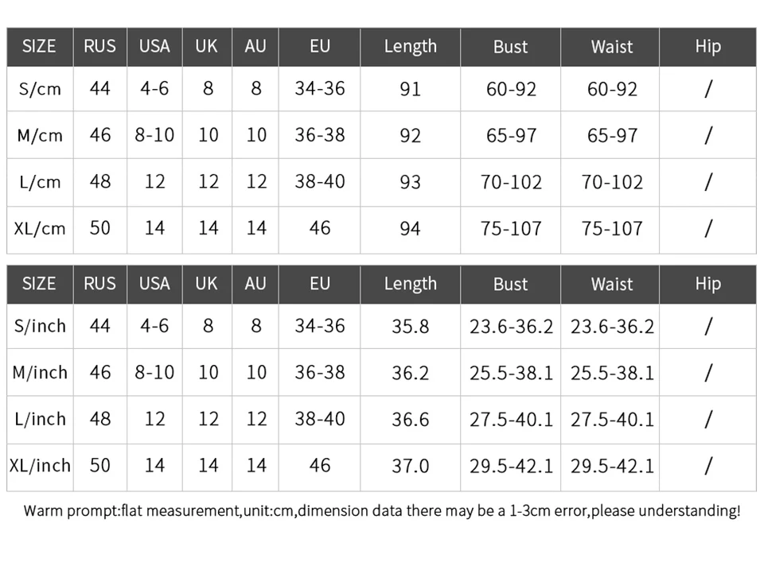Select the 94 length value for XL/cm
764x566 pixels.
[x=411, y=229]
